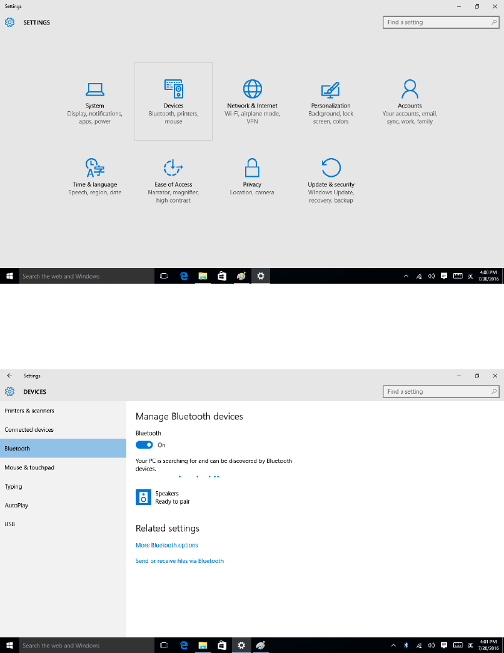
Task: Click the Bluetooth icon in the system tray
Action: 406,646
